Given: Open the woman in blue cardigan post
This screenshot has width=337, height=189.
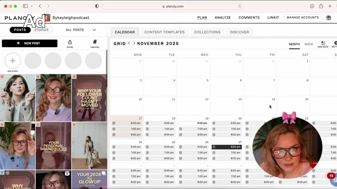Looking at the screenshot, I should point(17,146).
